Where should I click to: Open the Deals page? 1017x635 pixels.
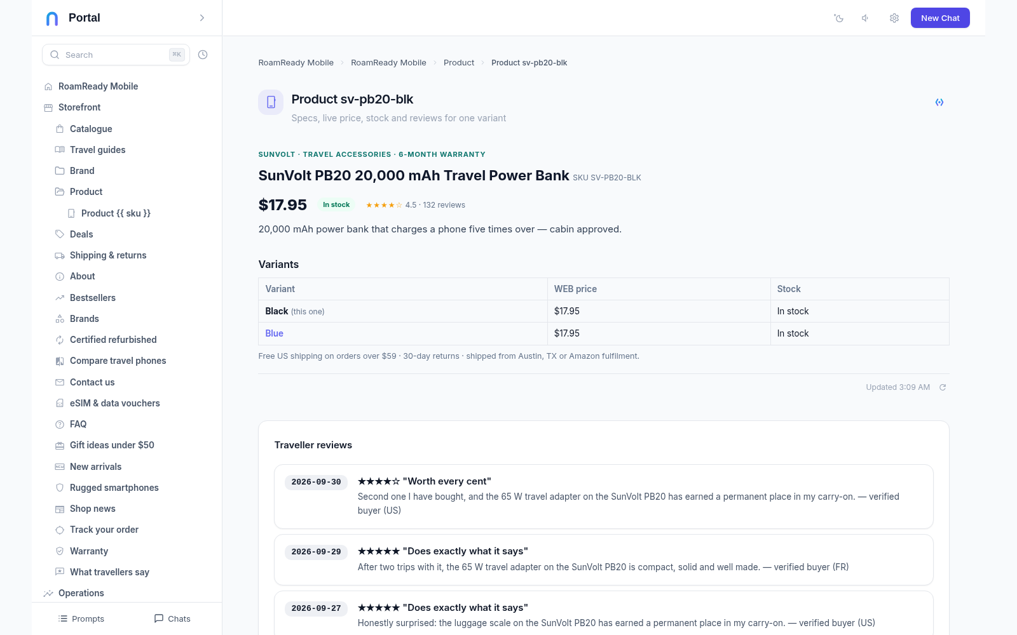click(x=81, y=234)
